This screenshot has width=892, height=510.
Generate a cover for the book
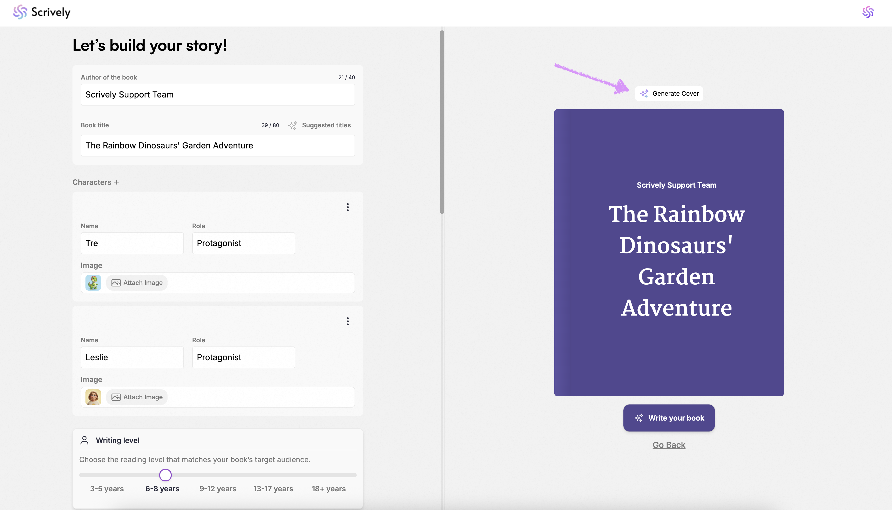[x=669, y=94]
